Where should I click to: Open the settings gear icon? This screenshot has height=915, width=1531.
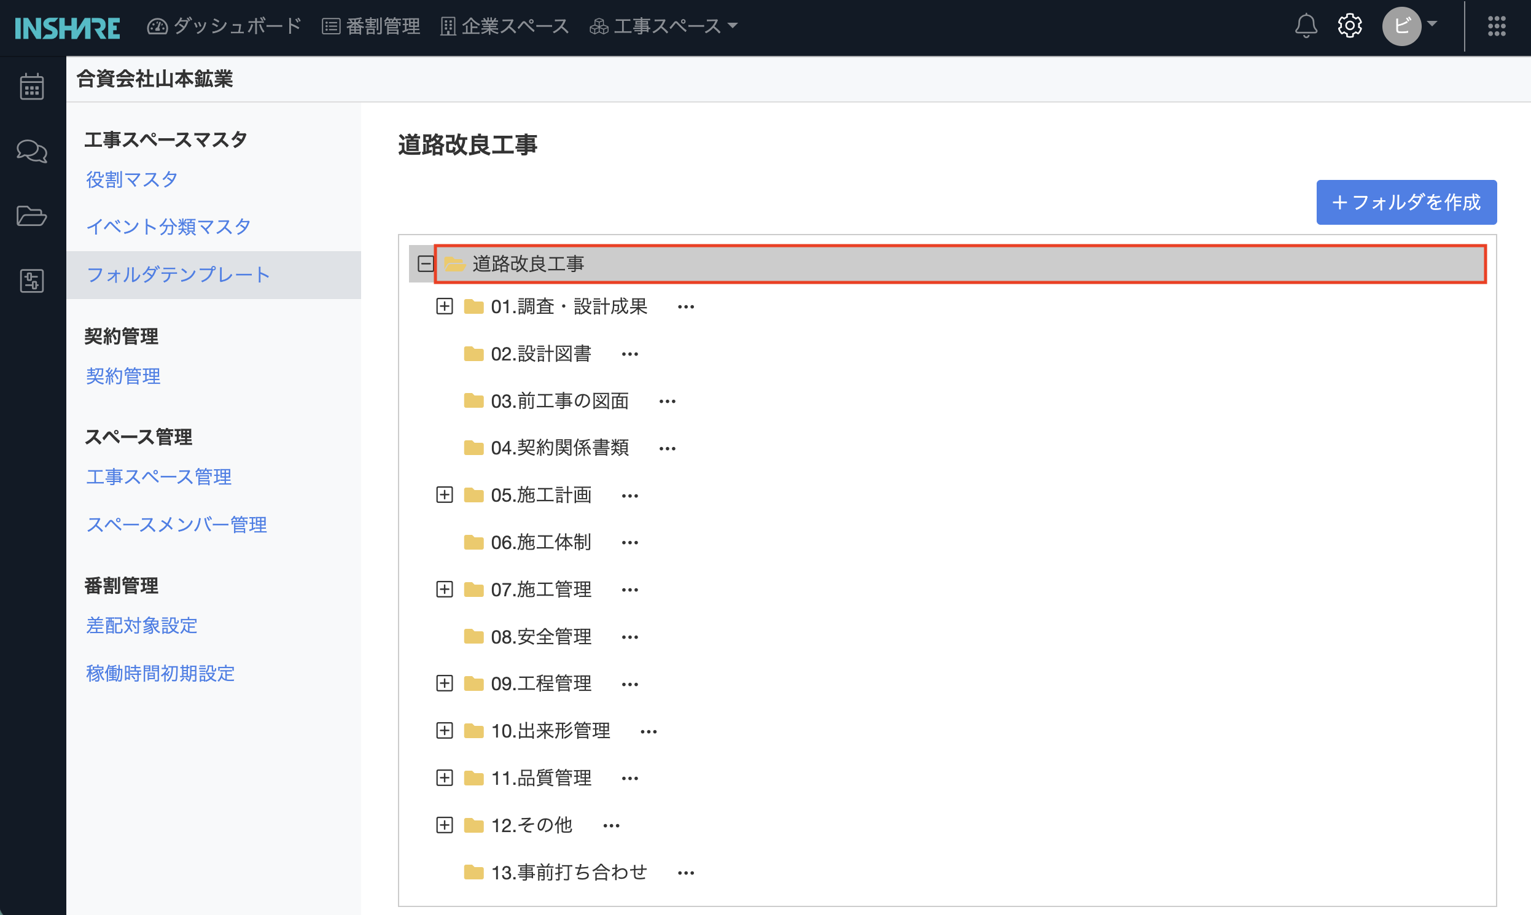tap(1350, 26)
